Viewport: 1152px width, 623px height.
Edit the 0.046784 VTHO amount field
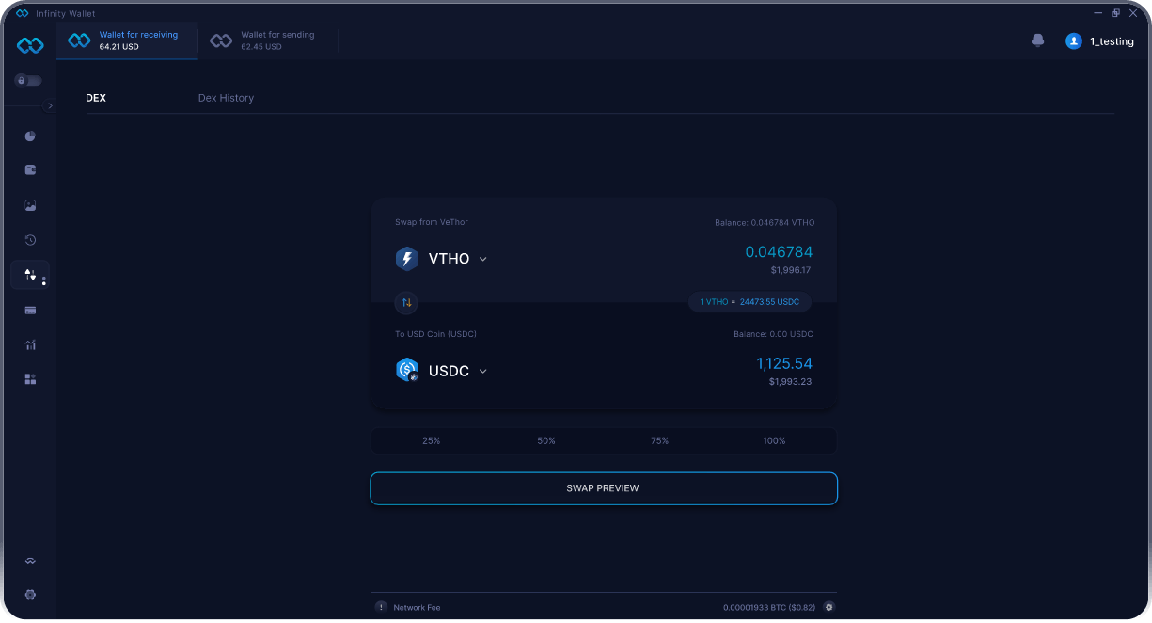click(779, 252)
